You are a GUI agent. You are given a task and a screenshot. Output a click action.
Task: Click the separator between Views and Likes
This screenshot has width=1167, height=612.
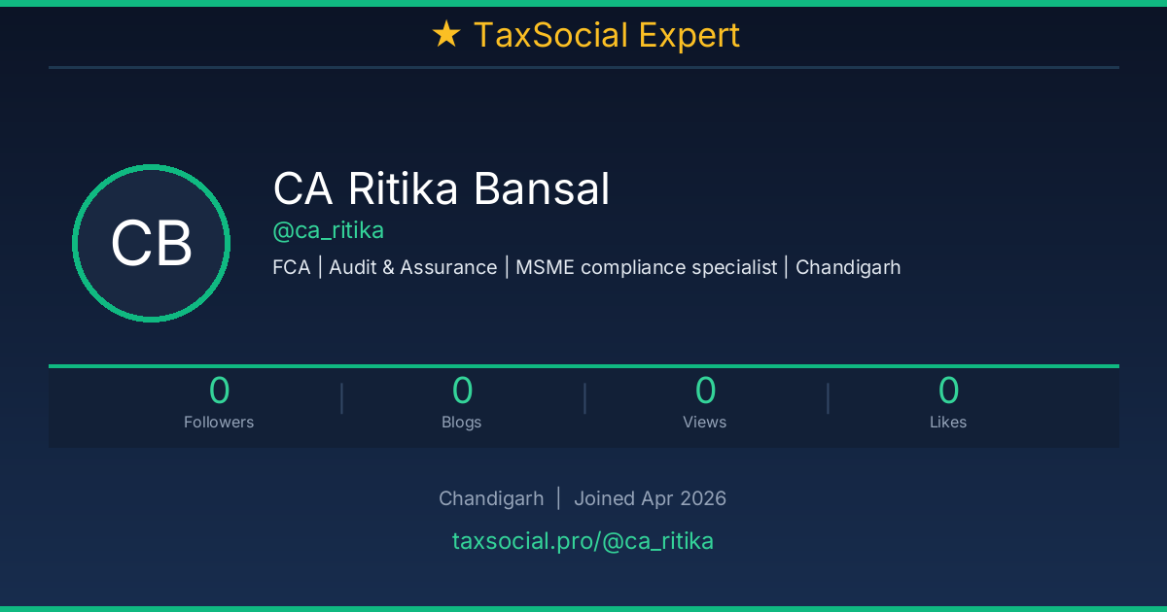[x=828, y=398]
